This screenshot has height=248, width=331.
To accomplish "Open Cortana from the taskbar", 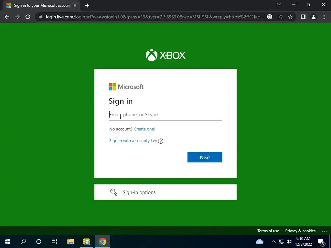I will pyautogui.click(x=39, y=242).
